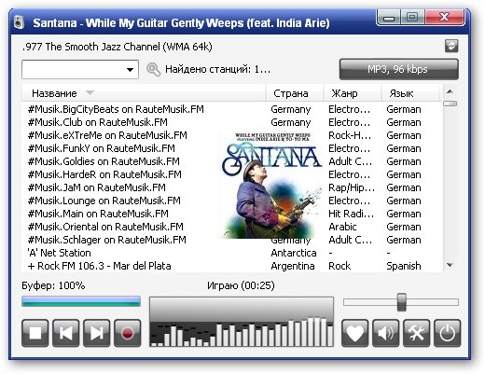Click the Буфер: 100% label

(53, 285)
